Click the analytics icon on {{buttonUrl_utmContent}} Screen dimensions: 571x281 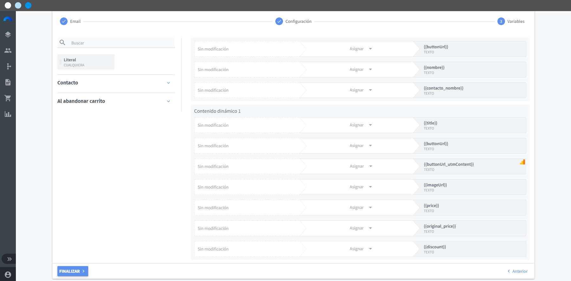coord(522,162)
